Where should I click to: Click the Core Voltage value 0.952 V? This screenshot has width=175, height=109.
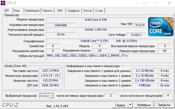[x=136, y=35]
